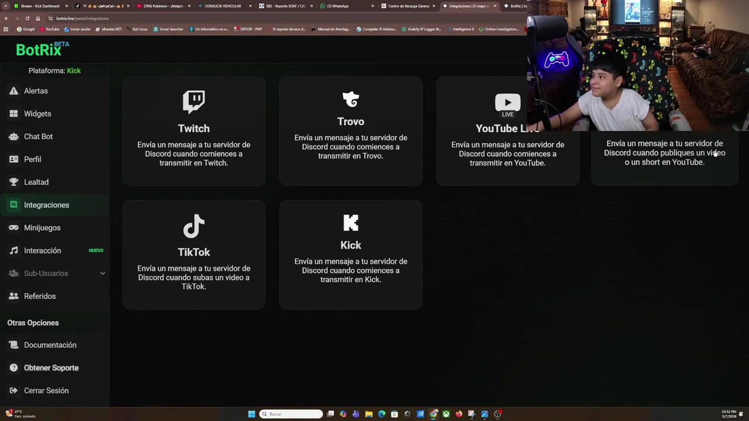Screen dimensions: 749x421
Task: Click the TikTok logo icon on its card
Action: [194, 226]
